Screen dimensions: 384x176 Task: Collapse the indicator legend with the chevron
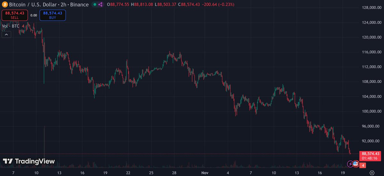pos(6,35)
